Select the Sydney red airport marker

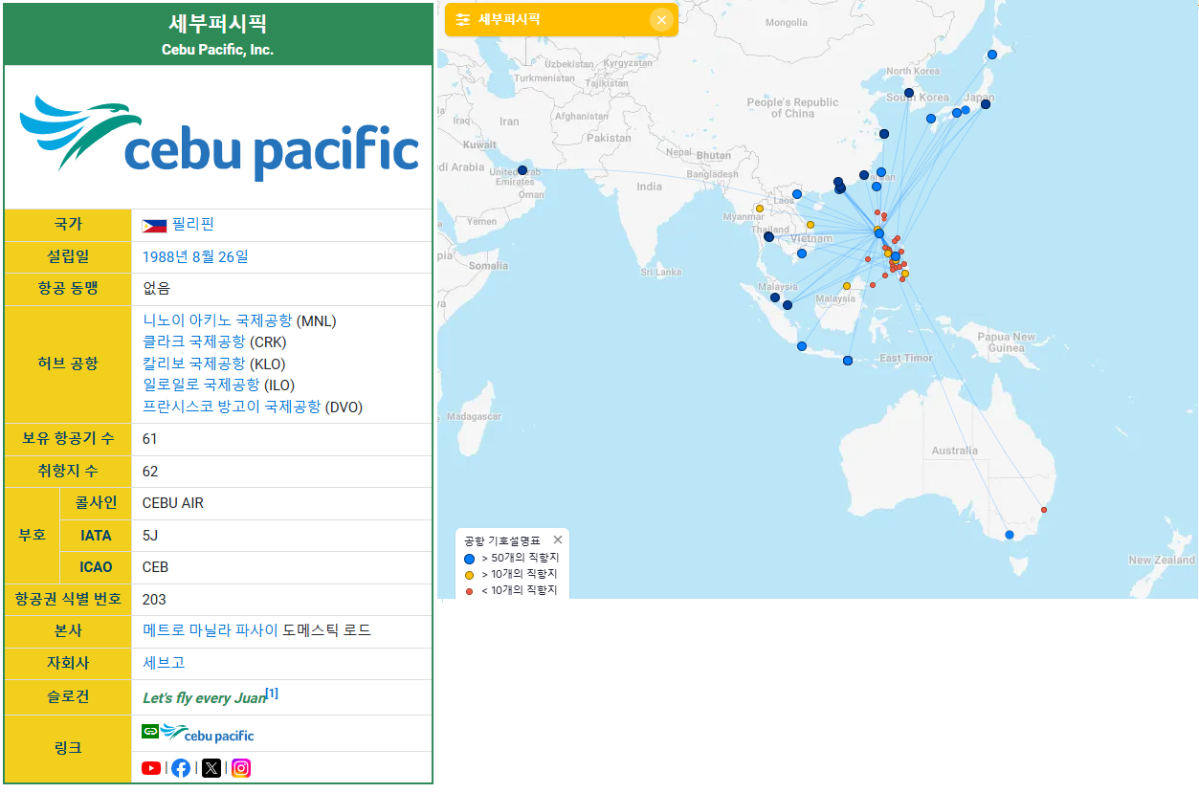click(x=1044, y=510)
